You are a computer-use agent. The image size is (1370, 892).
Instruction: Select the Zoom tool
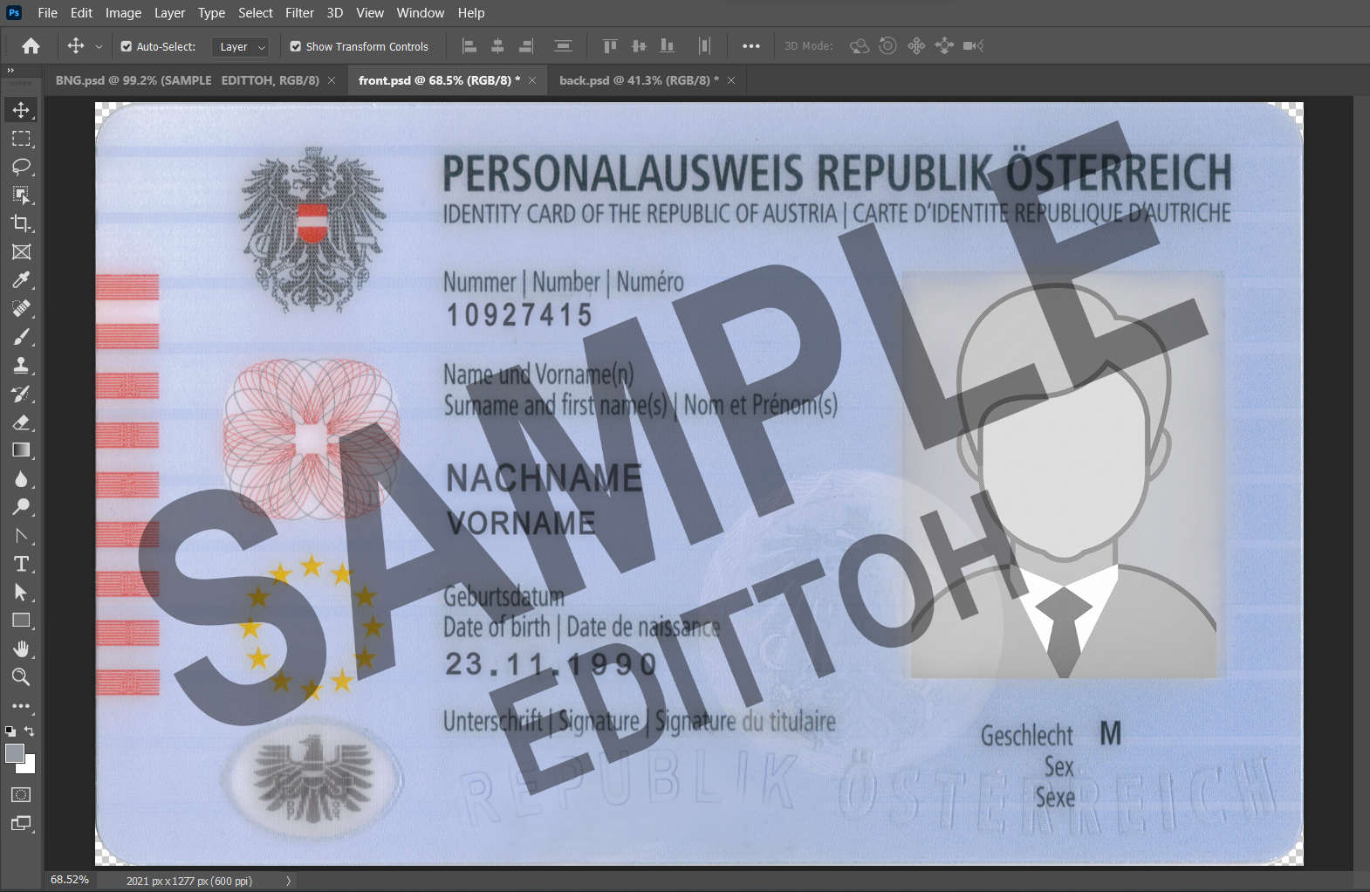(x=21, y=676)
